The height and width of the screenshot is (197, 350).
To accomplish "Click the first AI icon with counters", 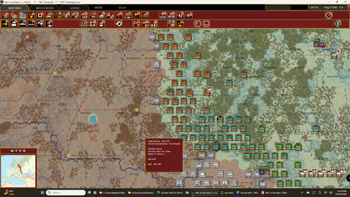I will point(145,24).
